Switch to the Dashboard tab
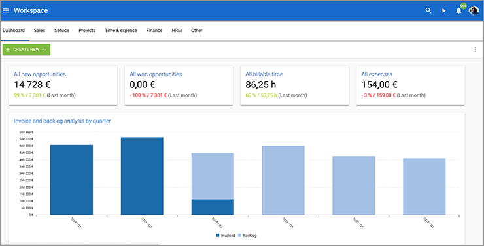The height and width of the screenshot is (246, 484). (x=14, y=31)
